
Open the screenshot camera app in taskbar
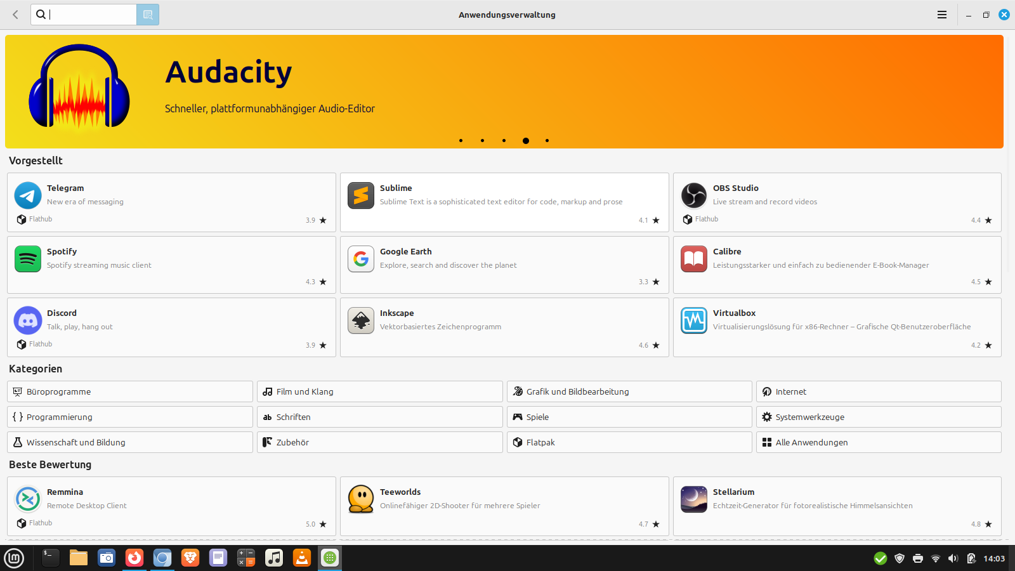coord(107,558)
